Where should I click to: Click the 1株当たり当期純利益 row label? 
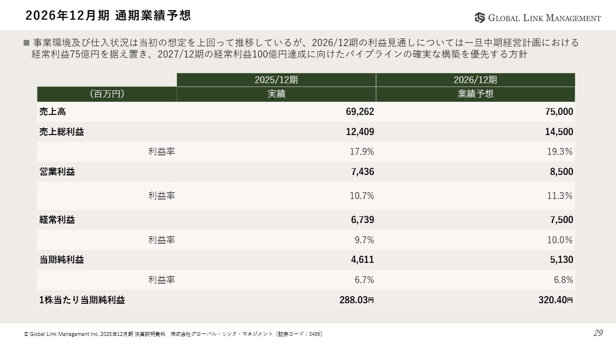[82, 300]
